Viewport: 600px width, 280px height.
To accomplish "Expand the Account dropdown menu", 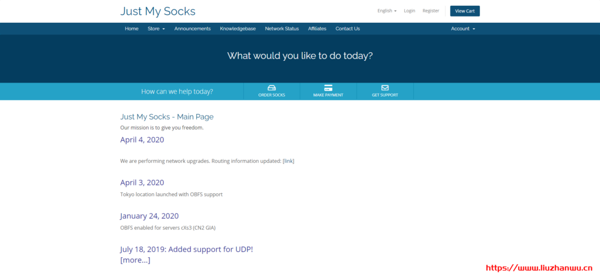I will tap(463, 29).
